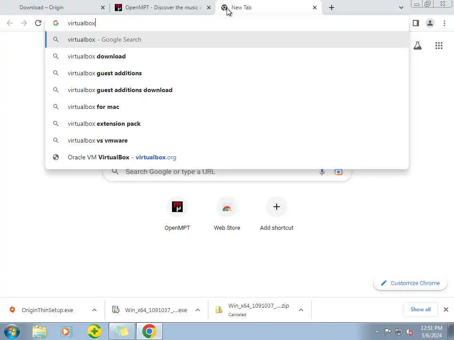Choose 'virtualbox download' suggestion
Viewport: 454px width, 340px height.
(227, 56)
